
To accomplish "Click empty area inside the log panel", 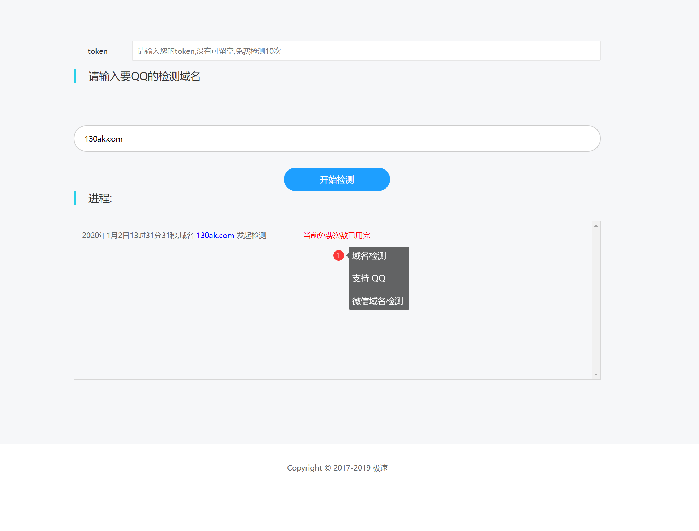I will (x=212, y=318).
